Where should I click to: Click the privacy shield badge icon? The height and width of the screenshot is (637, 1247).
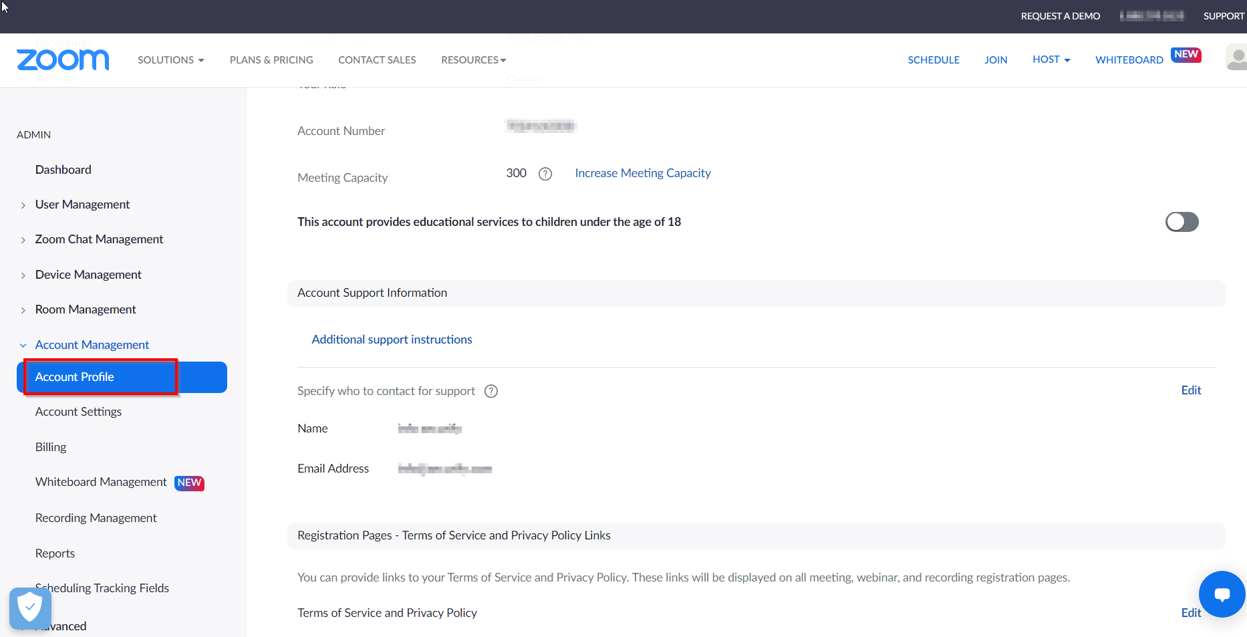(x=30, y=608)
